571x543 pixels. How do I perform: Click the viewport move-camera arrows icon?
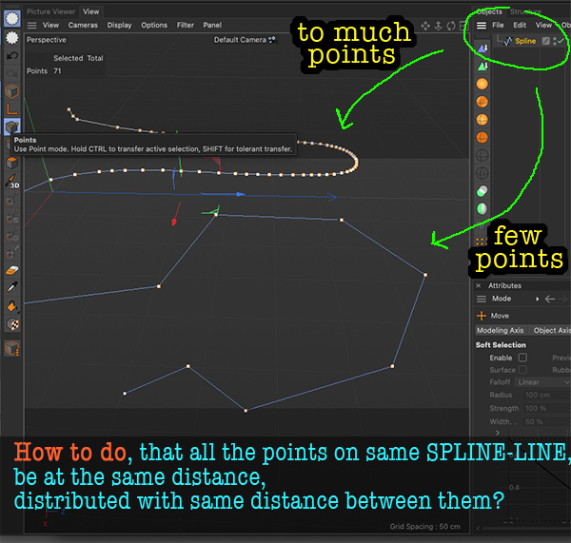[x=425, y=26]
